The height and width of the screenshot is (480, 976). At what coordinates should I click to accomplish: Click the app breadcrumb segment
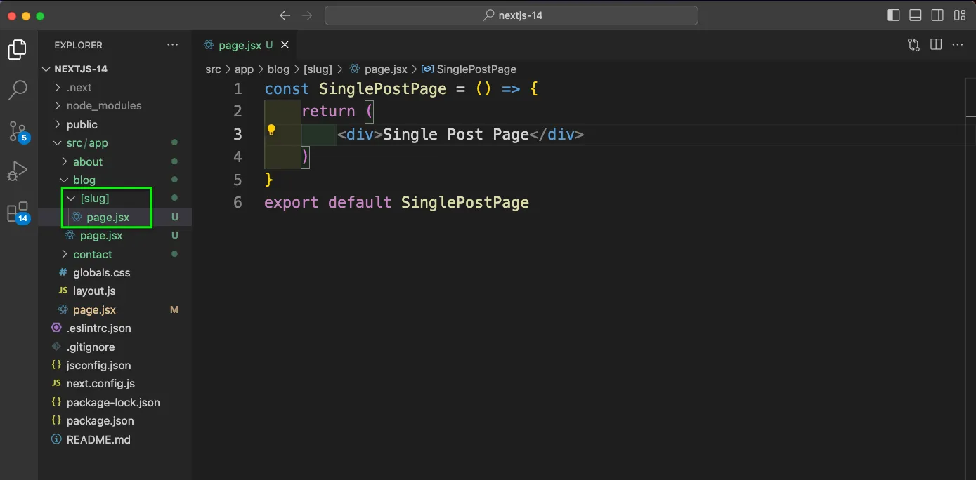click(x=244, y=69)
